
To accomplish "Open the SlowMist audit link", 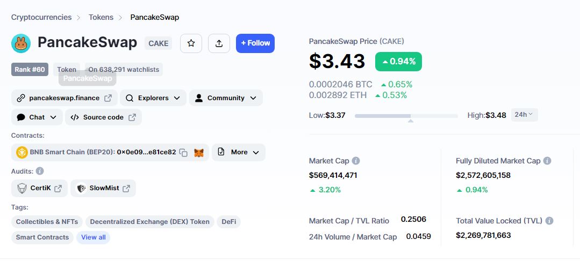I will tap(103, 188).
